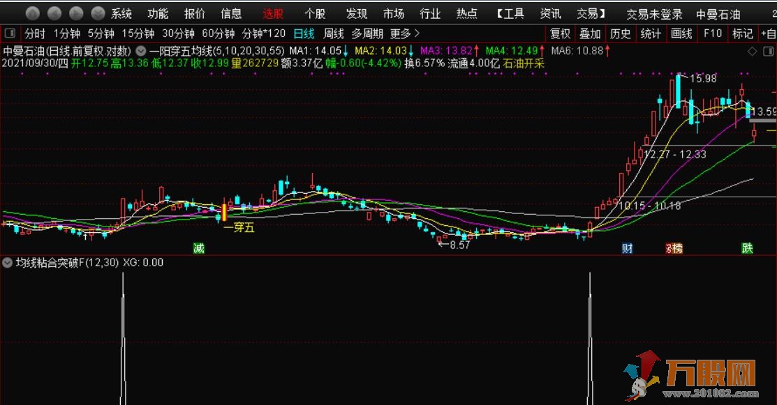Click the 10.15 - 10.18 gap label
The width and height of the screenshot is (777, 405).
650,205
